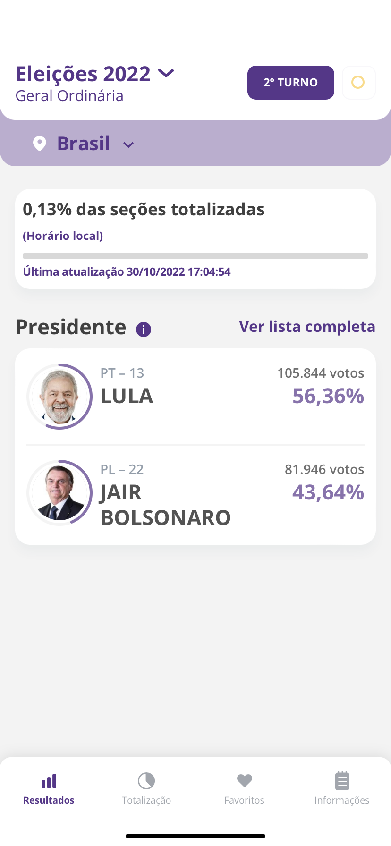Screen dimensions: 391x846
Task: Open Jair Bolsonaro's candidate photo
Action: [x=59, y=493]
